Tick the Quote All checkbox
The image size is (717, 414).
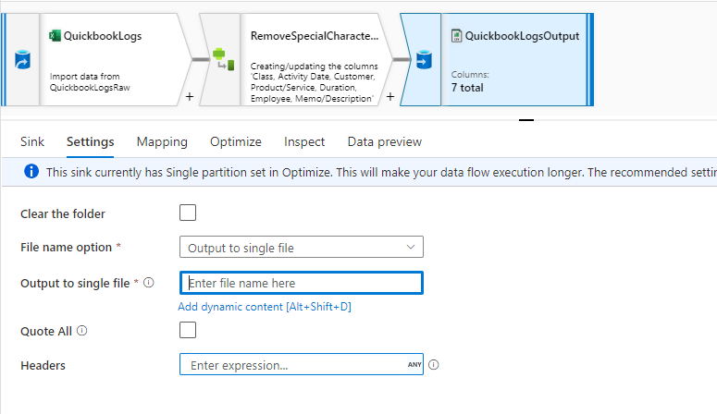coord(188,330)
